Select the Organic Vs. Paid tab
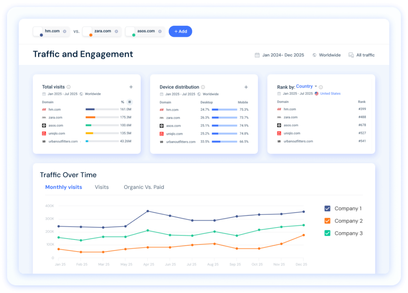 (144, 187)
